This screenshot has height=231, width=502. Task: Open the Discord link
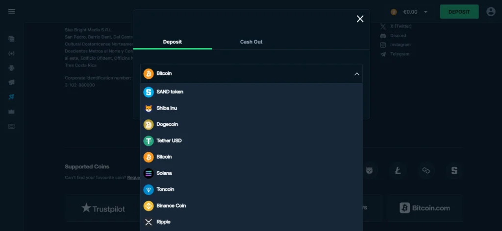coord(398,35)
